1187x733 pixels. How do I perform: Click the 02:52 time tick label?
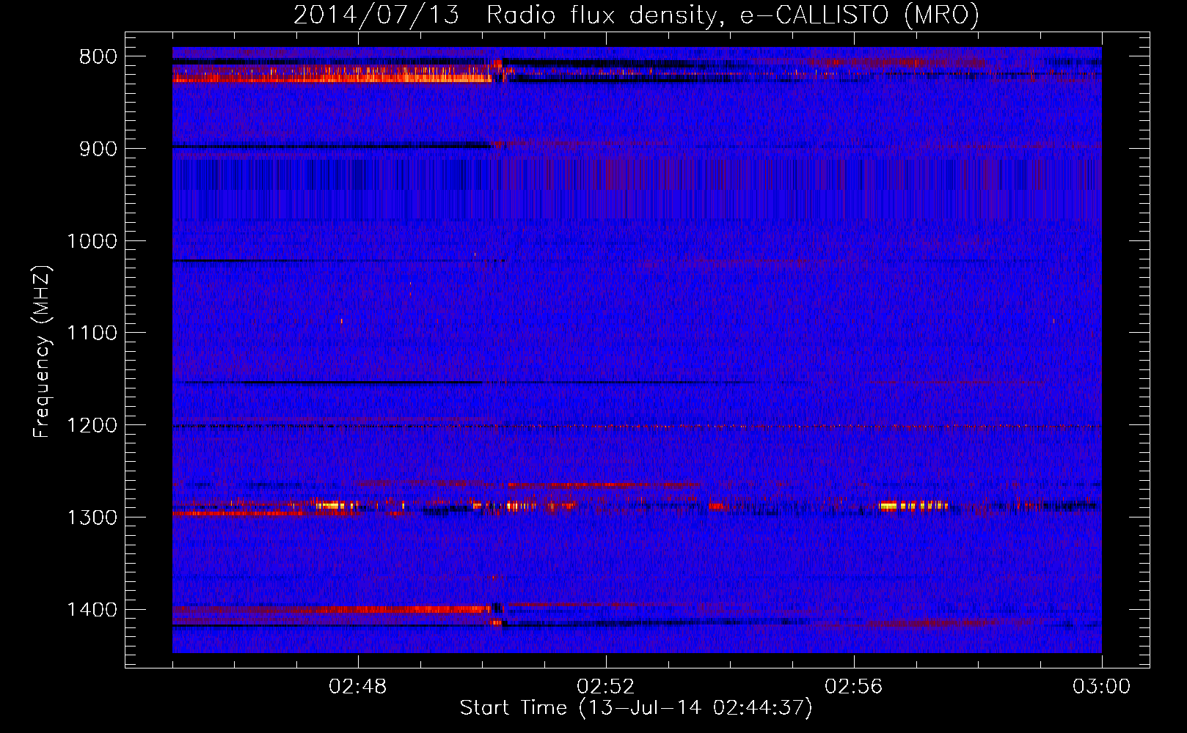pos(606,687)
